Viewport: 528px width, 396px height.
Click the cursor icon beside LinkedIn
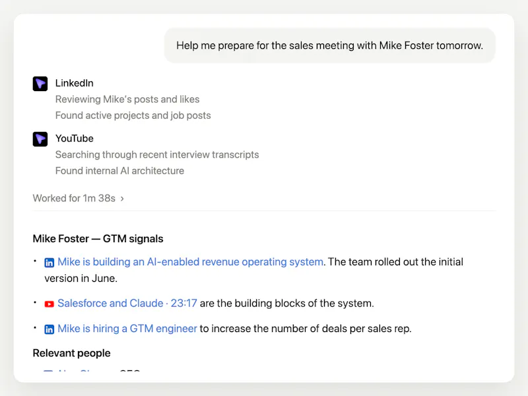tap(40, 84)
